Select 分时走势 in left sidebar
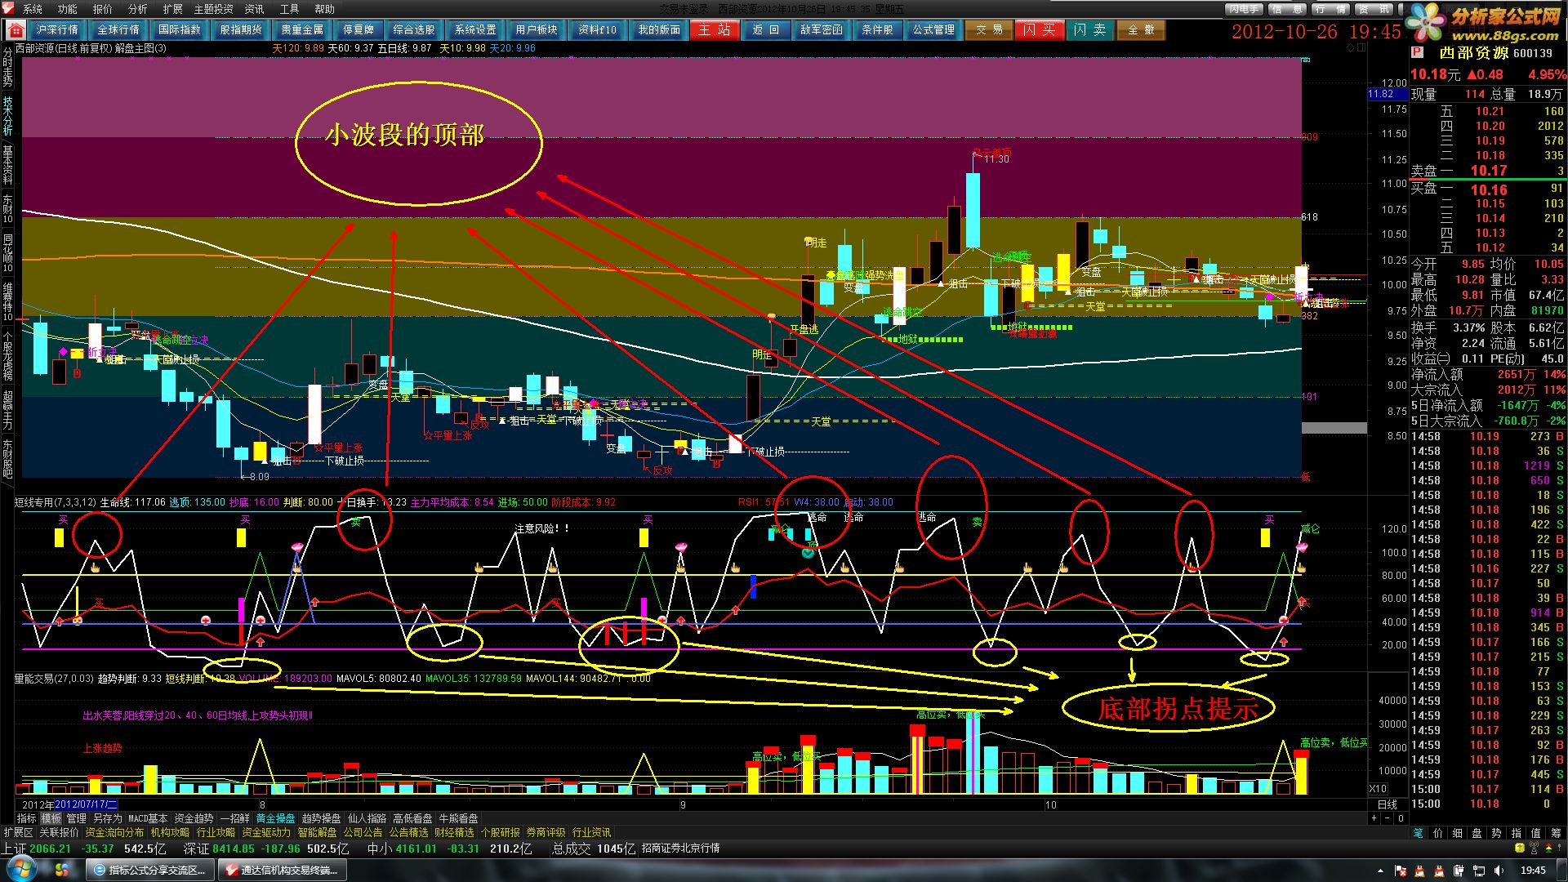 7,66
